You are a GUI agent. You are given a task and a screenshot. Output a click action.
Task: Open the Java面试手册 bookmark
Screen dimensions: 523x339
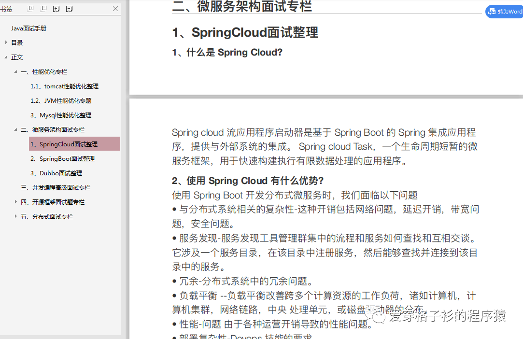pos(28,28)
